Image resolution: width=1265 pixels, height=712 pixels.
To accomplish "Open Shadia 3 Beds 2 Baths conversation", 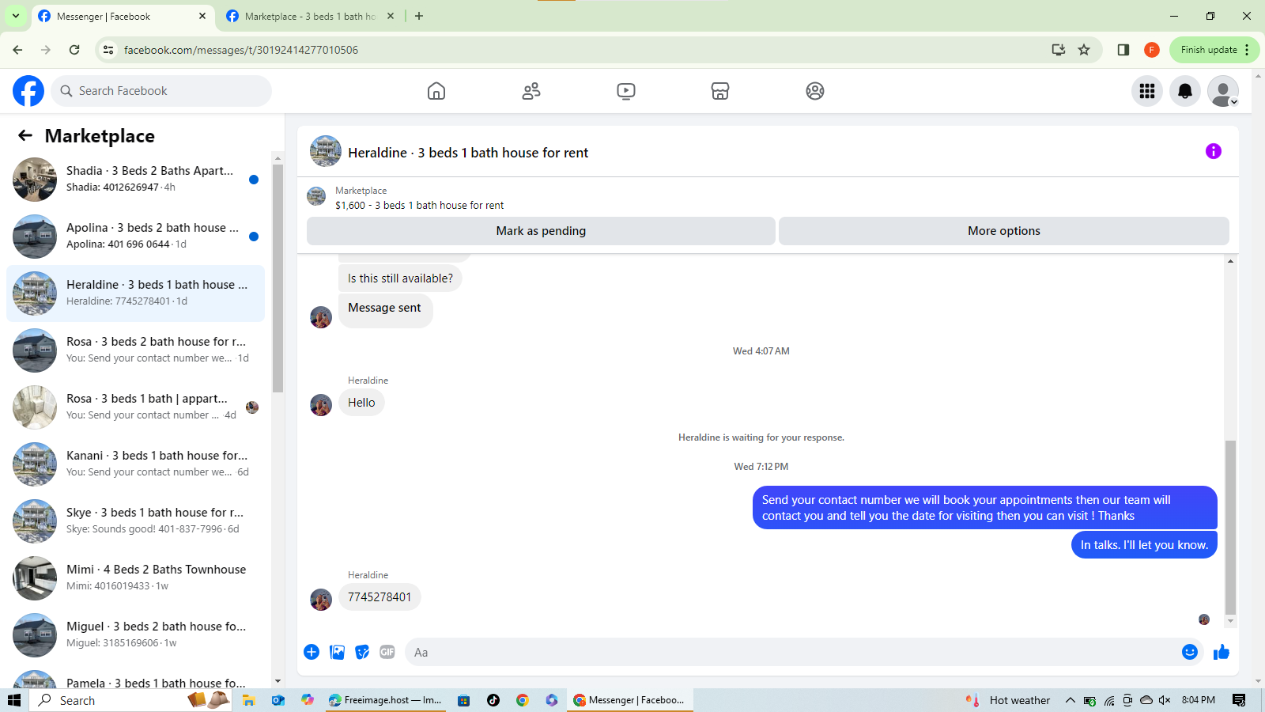I will 136,180.
